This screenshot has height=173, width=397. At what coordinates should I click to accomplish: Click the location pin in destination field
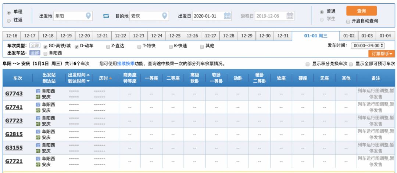coord(165,16)
